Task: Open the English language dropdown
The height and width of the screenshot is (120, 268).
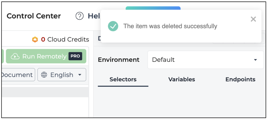Action: (62, 75)
